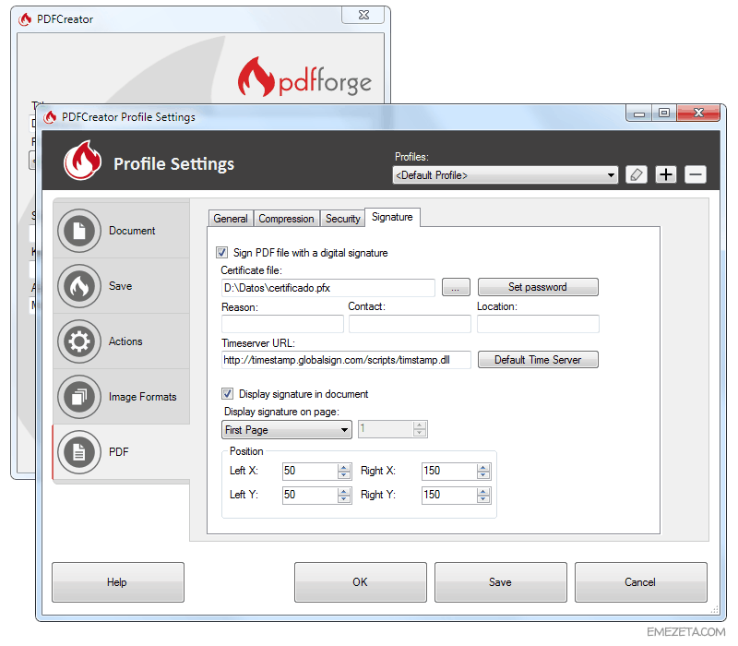Click the Save button at bottom
738x646 pixels.
500,582
